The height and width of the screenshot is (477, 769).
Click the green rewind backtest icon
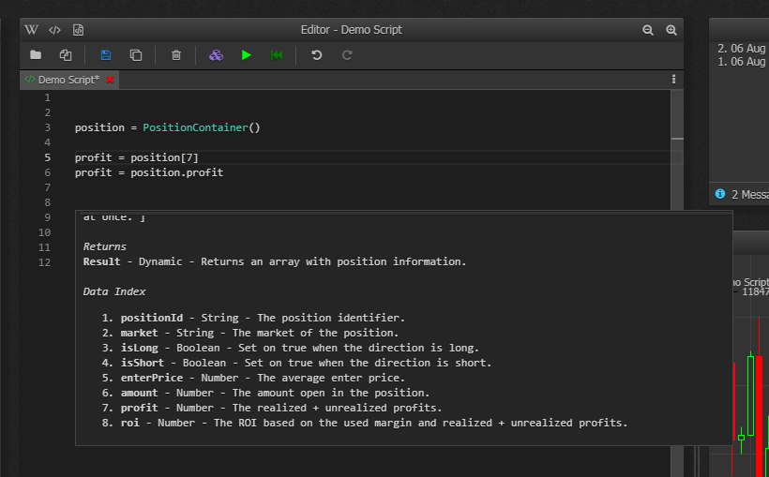tap(277, 55)
